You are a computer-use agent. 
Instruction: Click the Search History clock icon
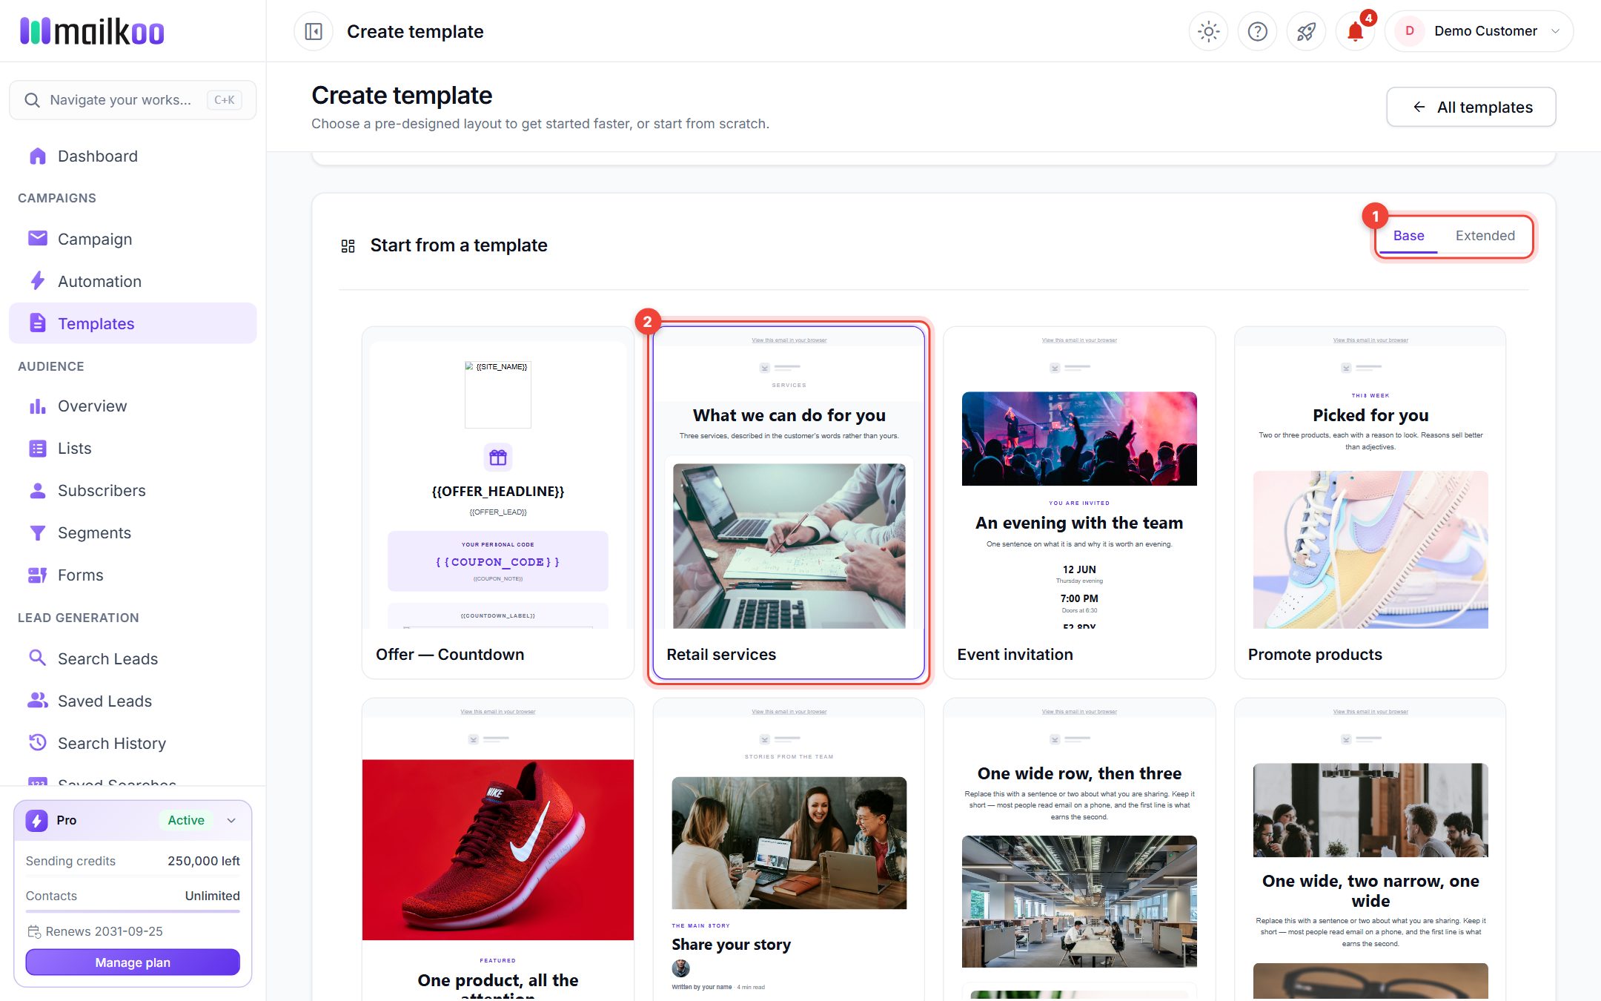[37, 743]
